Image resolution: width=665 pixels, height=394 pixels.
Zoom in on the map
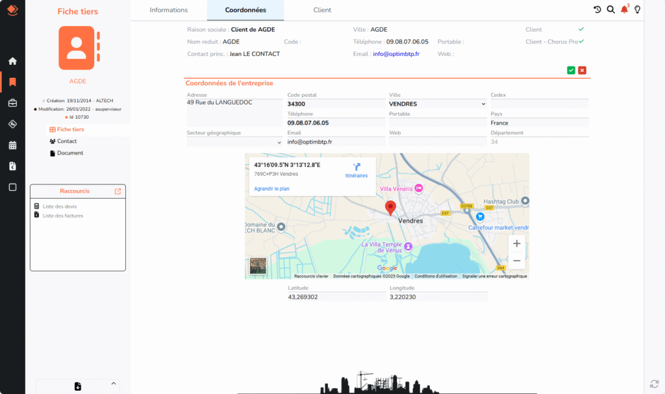pos(516,244)
